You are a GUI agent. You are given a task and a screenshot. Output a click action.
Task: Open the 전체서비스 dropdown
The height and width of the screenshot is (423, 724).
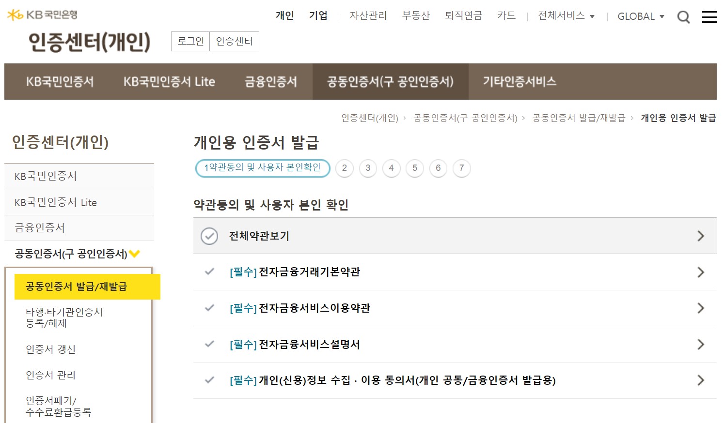point(562,15)
